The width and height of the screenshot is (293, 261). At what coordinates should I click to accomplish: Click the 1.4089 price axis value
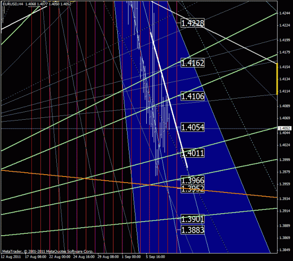coord(285,106)
